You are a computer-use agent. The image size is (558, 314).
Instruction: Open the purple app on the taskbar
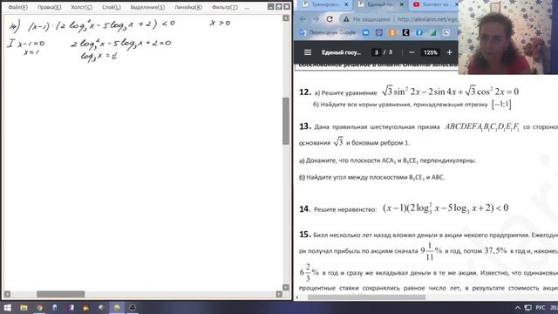tap(71, 308)
